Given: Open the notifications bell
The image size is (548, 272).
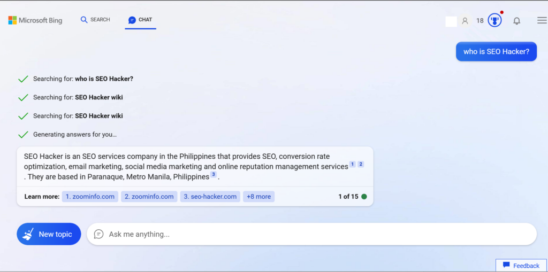Looking at the screenshot, I should (516, 21).
